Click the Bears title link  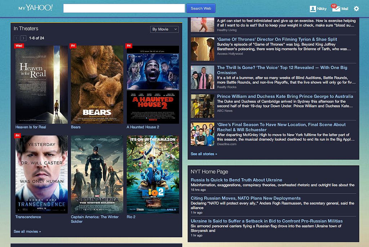pyautogui.click(x=76, y=127)
